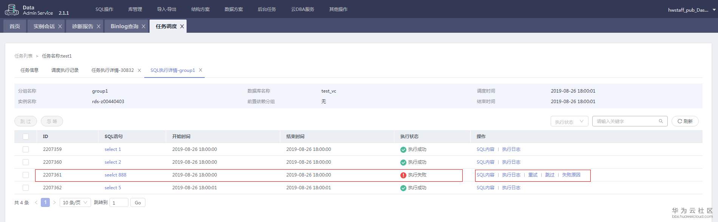The height and width of the screenshot is (222, 718).
Task: Open the SQL操作 menu
Action: pos(104,9)
